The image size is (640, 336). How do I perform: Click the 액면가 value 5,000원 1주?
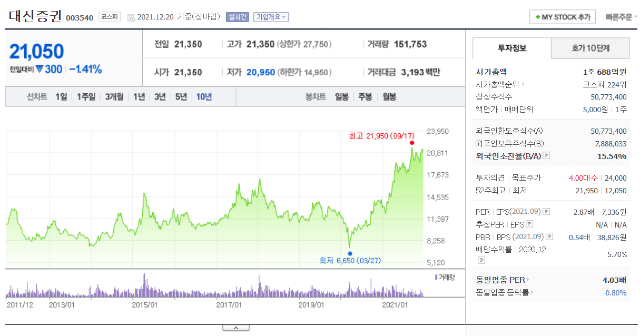click(x=605, y=110)
